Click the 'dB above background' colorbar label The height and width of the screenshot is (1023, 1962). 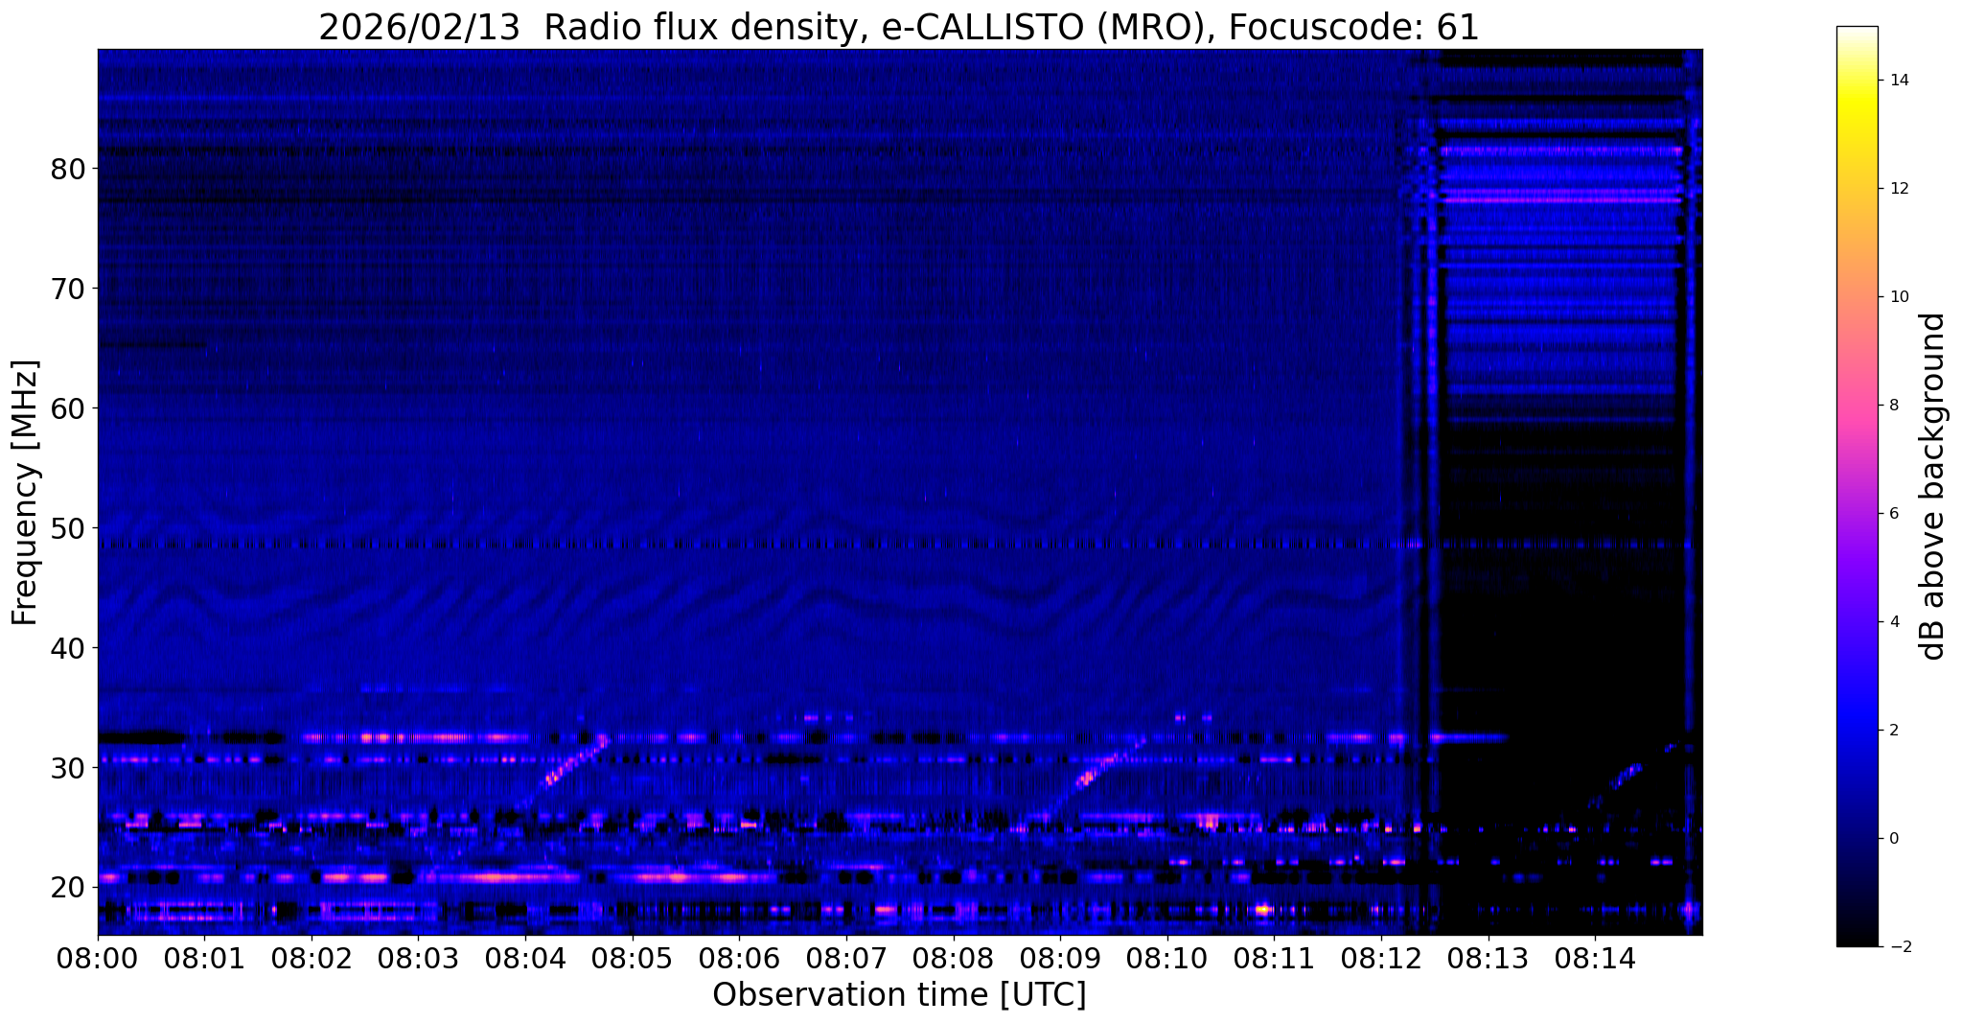coord(1933,486)
